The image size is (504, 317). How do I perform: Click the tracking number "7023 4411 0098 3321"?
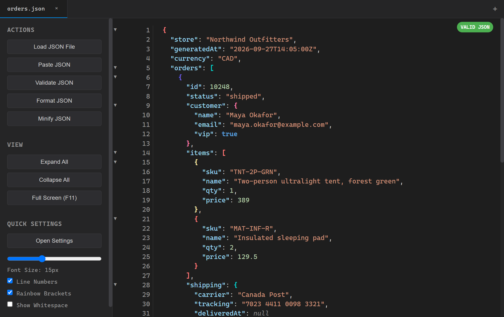[283, 304]
